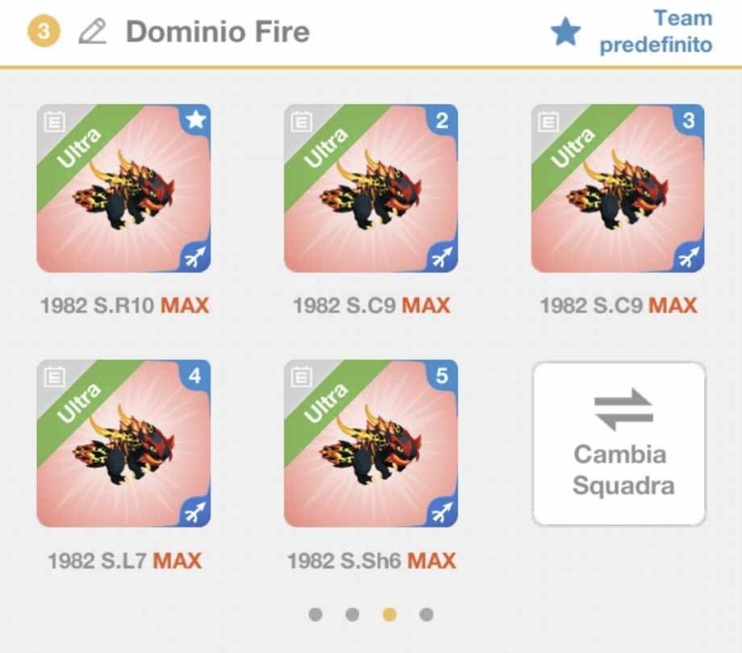Tap the attack icon on 1982 S.R10 card
This screenshot has height=653, width=742.
click(x=195, y=257)
